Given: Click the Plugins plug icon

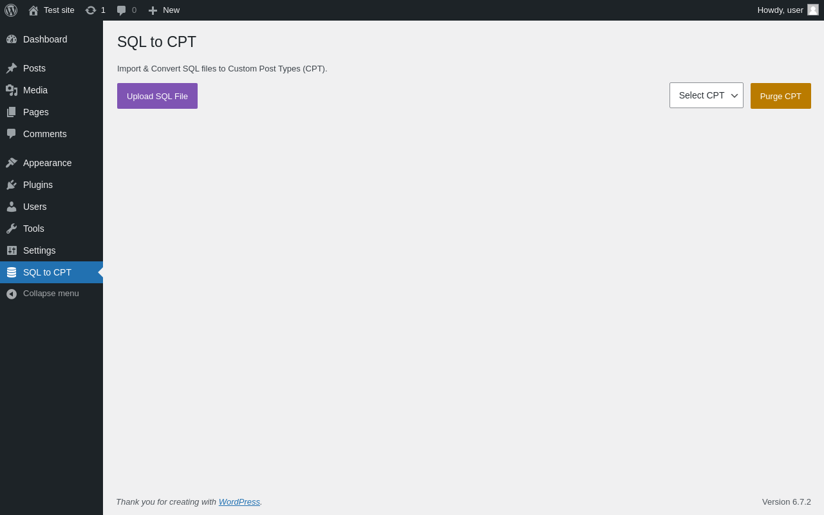Looking at the screenshot, I should 12,185.
